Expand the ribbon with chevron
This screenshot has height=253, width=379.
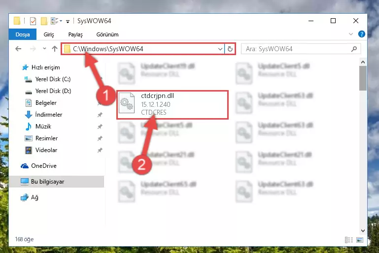(351, 34)
